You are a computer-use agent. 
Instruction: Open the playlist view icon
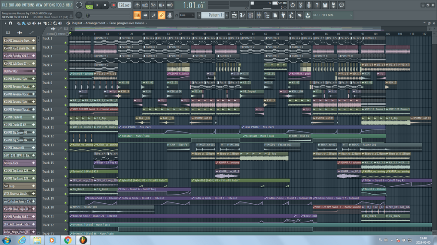coord(234,15)
